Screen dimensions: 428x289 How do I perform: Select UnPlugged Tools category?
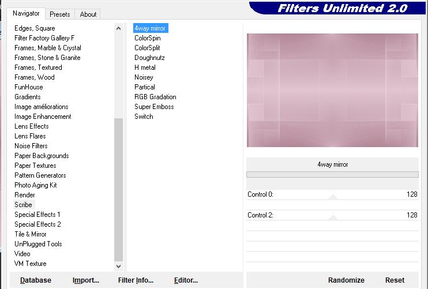[38, 244]
